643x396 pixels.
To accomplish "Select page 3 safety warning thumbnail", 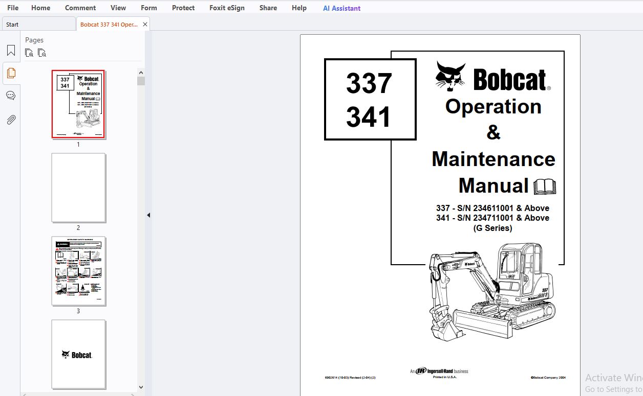I will [x=78, y=271].
